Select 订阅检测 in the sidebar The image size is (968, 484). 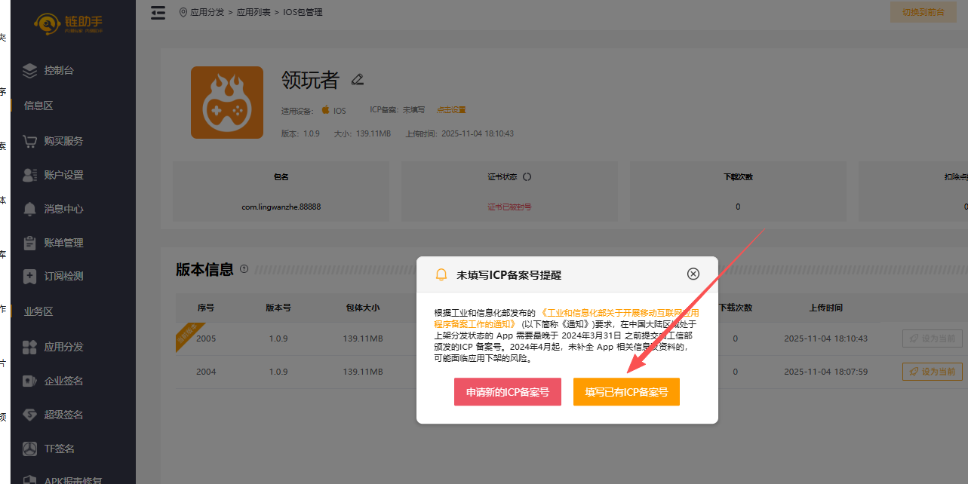(63, 277)
